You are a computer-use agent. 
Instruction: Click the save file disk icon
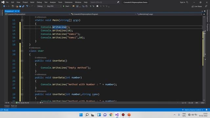tap(20, 6)
